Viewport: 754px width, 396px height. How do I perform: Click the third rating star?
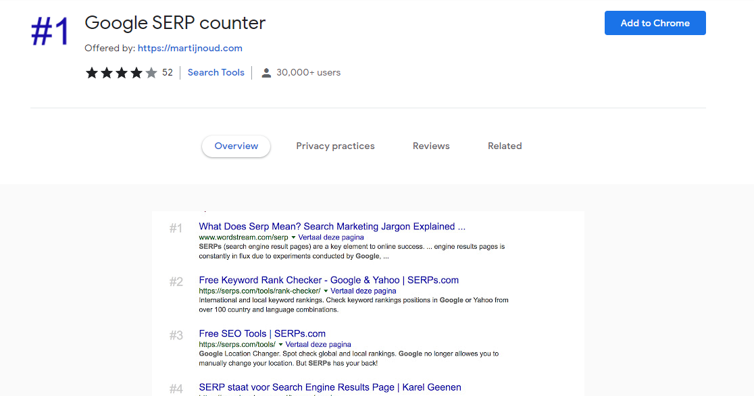(122, 72)
